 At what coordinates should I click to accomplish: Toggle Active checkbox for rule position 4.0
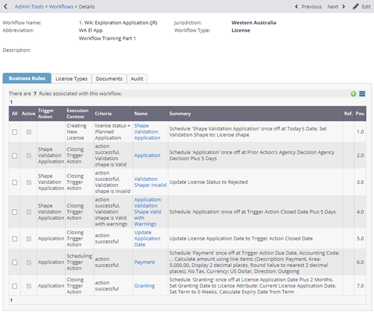pos(29,212)
